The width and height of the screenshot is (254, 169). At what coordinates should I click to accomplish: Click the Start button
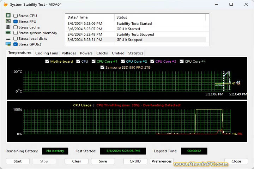(x=18, y=161)
